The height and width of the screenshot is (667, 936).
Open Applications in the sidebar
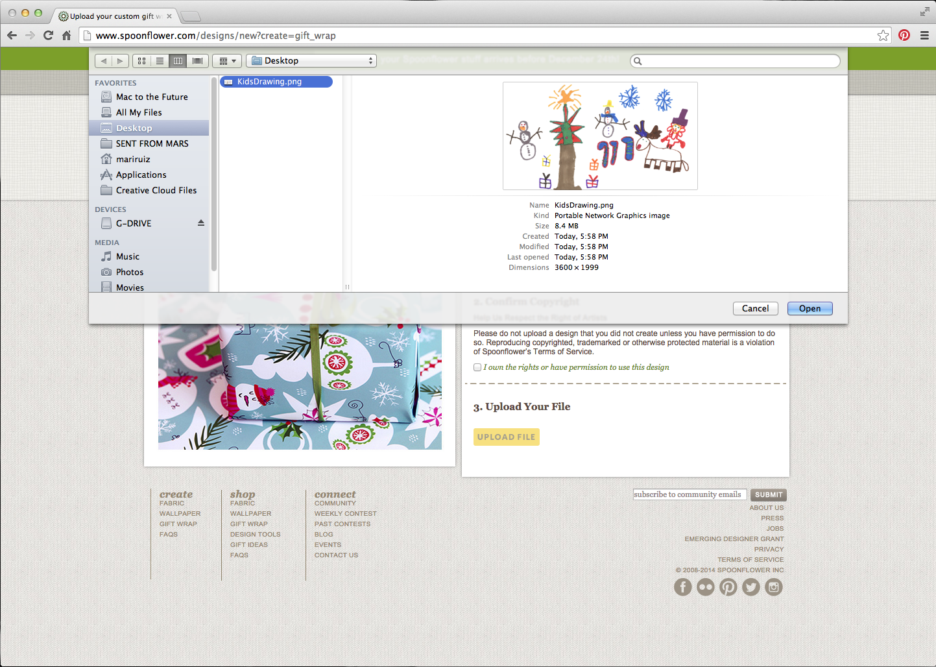(x=149, y=175)
